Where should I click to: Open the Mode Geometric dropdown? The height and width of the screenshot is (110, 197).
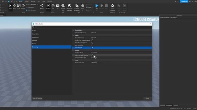(34, 5)
